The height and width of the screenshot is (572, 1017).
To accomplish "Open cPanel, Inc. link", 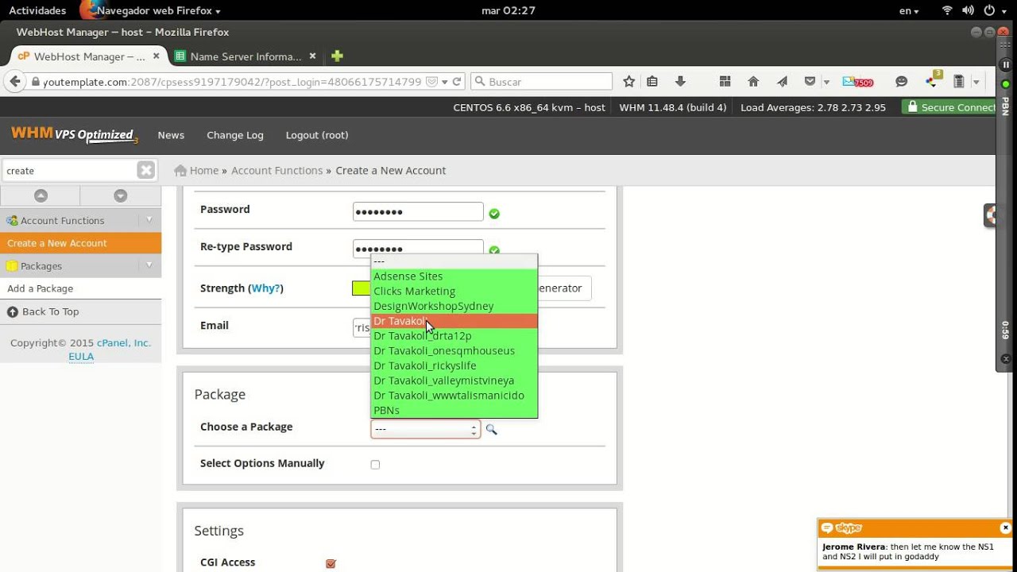I will point(124,343).
